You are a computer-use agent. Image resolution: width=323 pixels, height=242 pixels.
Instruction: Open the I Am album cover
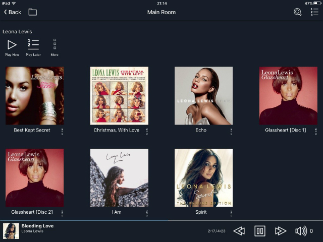click(x=119, y=178)
